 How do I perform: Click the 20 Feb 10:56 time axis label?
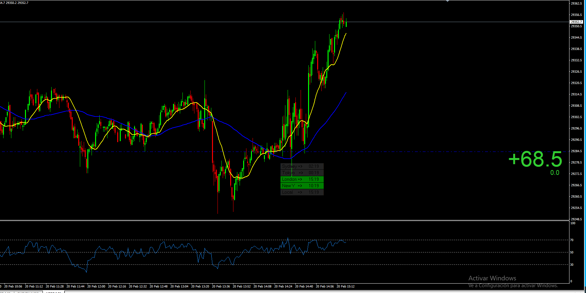13,287
